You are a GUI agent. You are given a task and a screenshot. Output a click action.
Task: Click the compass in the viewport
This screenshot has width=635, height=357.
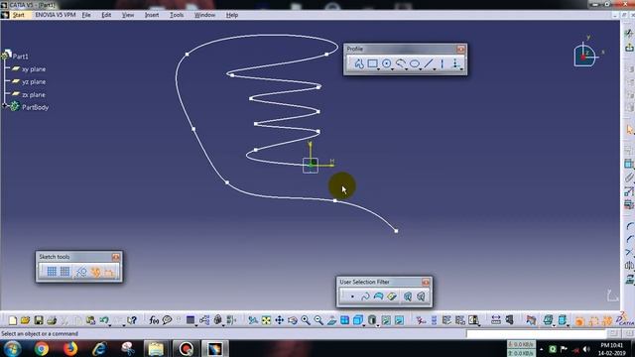click(x=586, y=55)
